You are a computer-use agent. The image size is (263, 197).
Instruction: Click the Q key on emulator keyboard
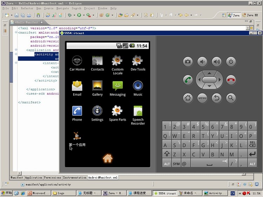coord(167,135)
